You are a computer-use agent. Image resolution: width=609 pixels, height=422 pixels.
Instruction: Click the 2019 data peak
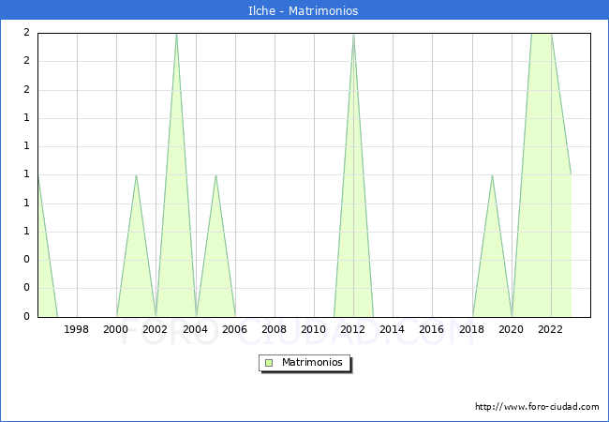(x=492, y=175)
